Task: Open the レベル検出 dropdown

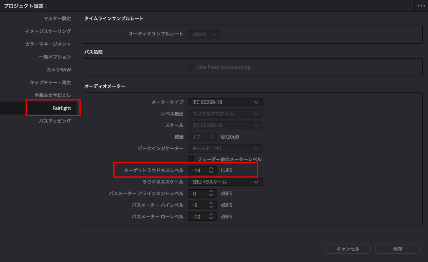Action: tap(225, 113)
